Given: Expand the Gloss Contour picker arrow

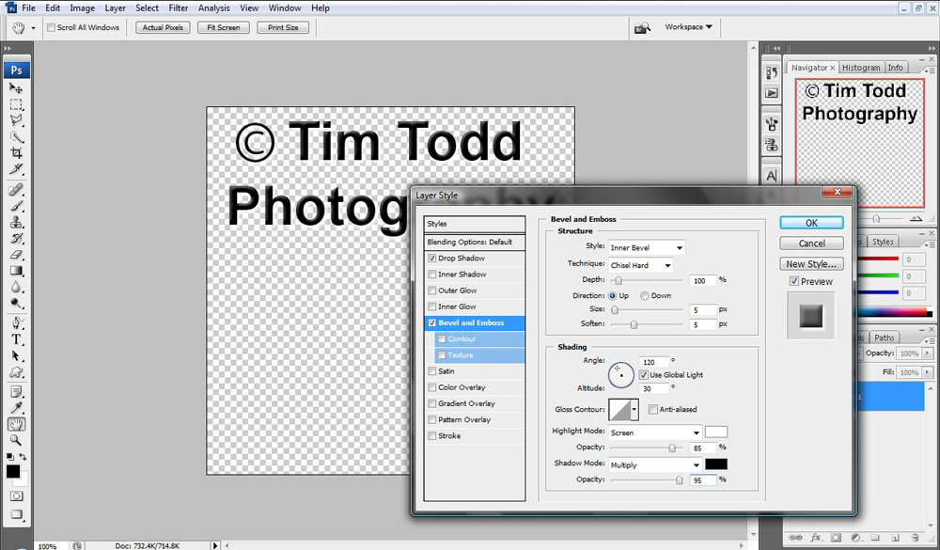Looking at the screenshot, I should tap(634, 410).
